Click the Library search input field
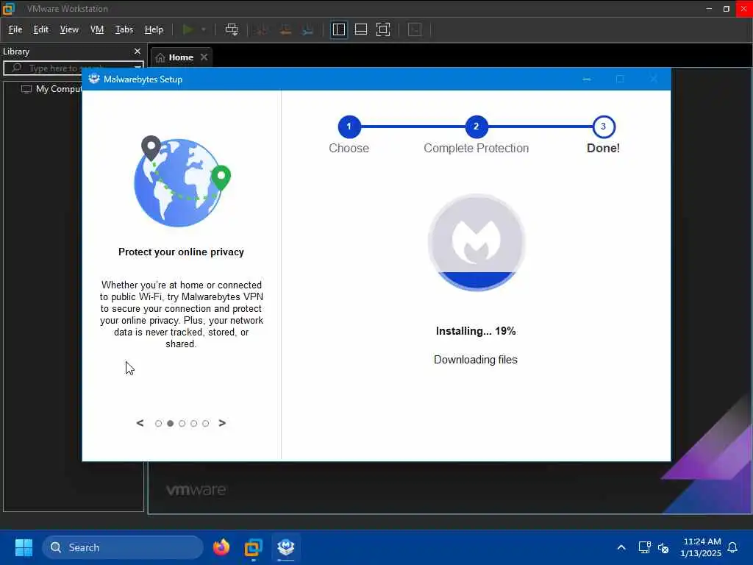 (x=72, y=68)
